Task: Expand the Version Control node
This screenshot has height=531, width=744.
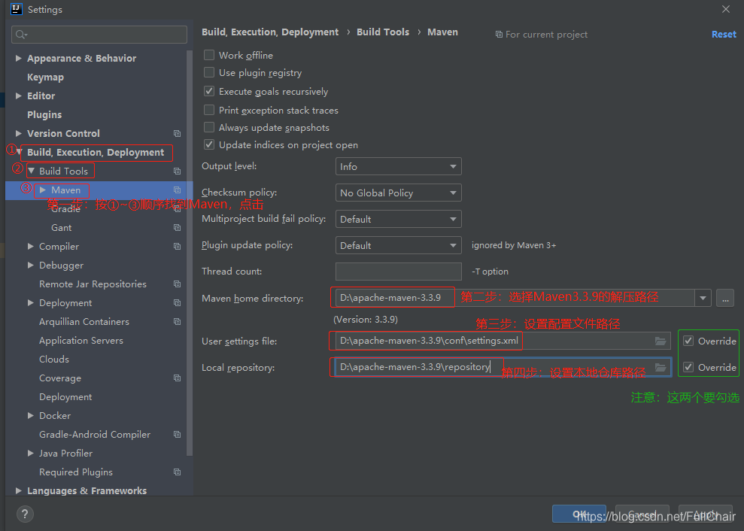Action: point(19,134)
